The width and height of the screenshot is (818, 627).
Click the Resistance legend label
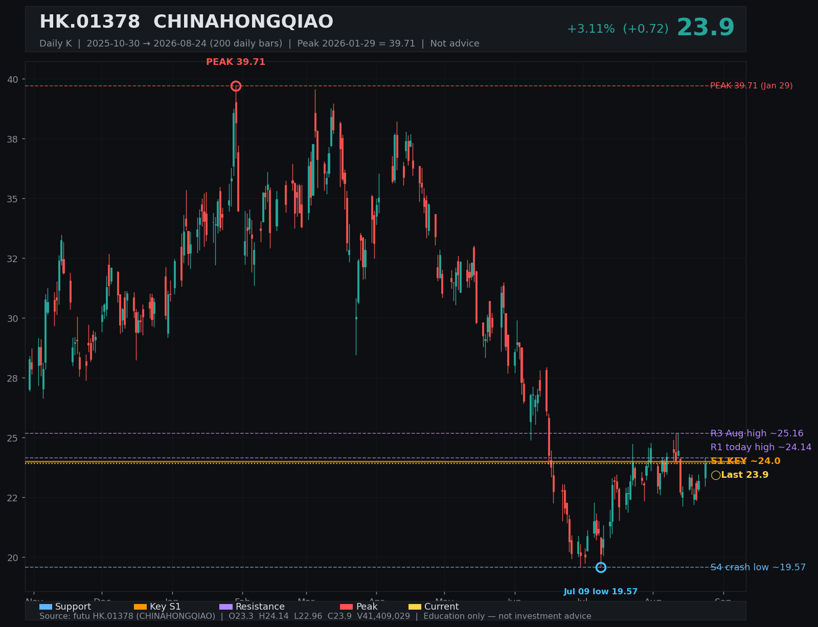click(260, 607)
